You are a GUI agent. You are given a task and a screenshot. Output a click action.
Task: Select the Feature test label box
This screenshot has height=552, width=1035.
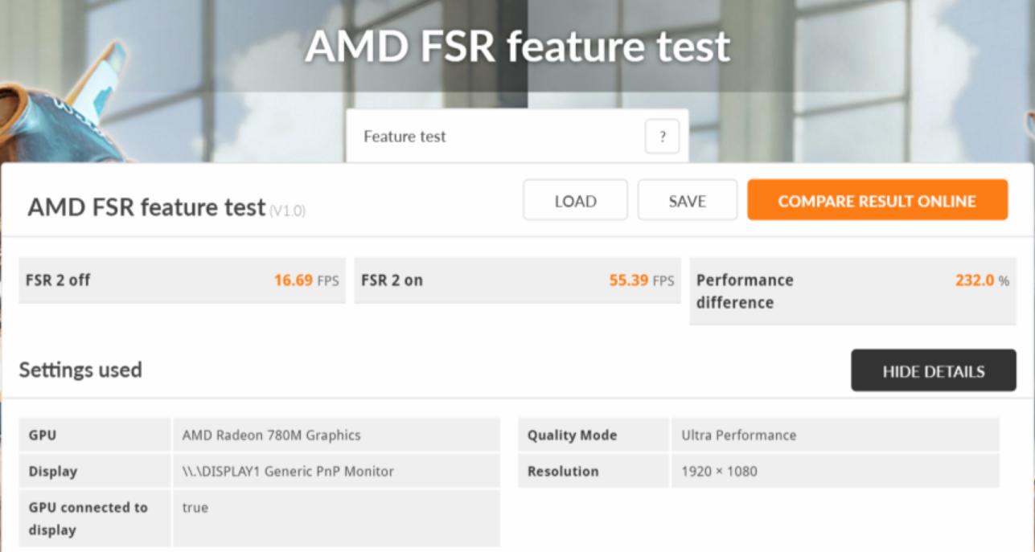point(405,137)
